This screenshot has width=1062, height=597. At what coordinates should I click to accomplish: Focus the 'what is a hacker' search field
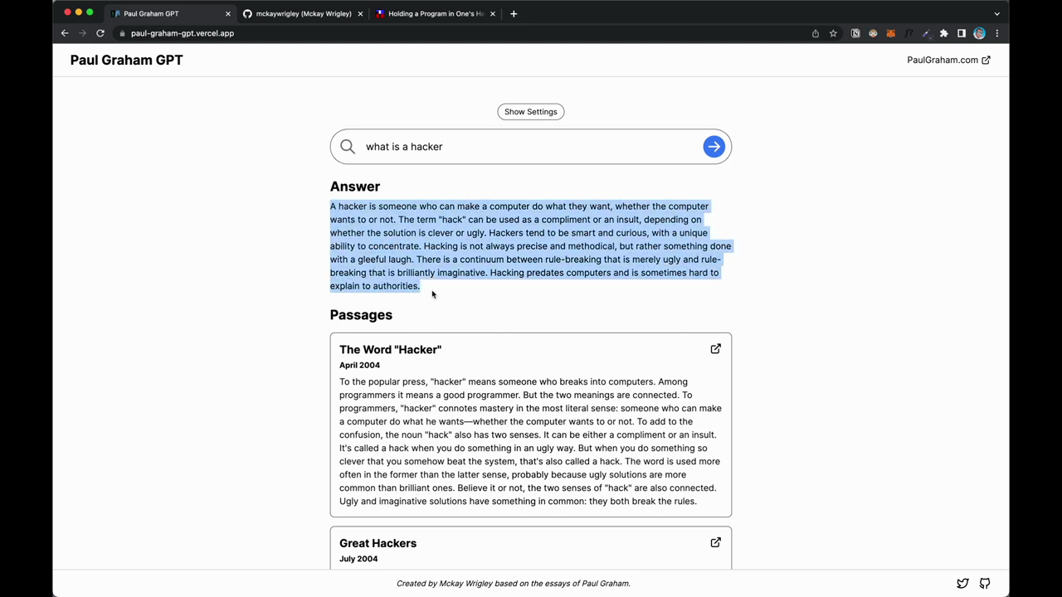point(531,147)
